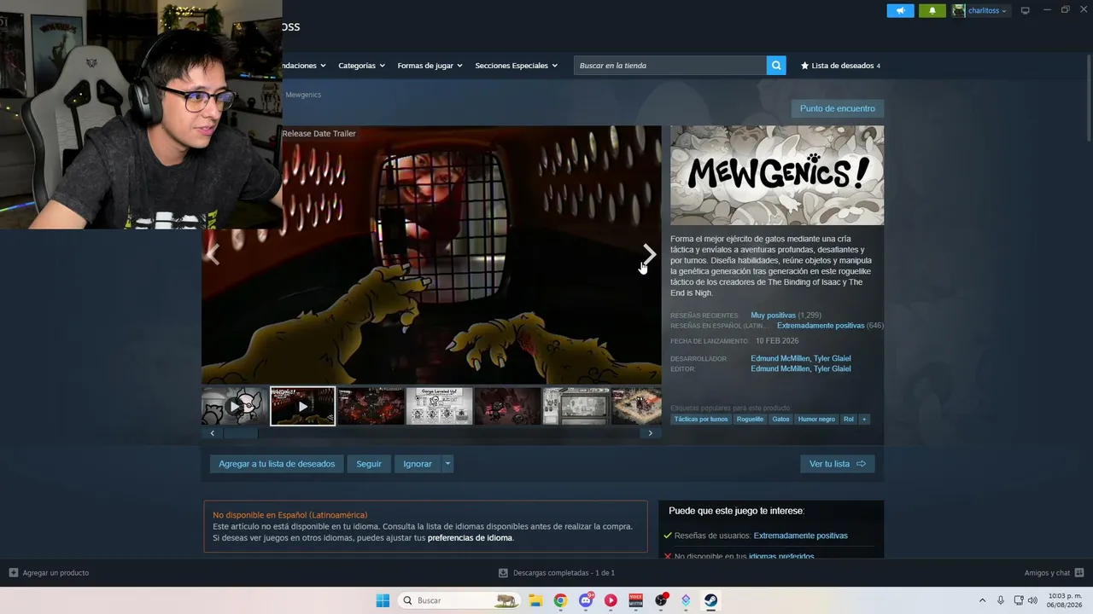The image size is (1093, 614).
Task: Go to next media with right arrow
Action: pyautogui.click(x=650, y=254)
